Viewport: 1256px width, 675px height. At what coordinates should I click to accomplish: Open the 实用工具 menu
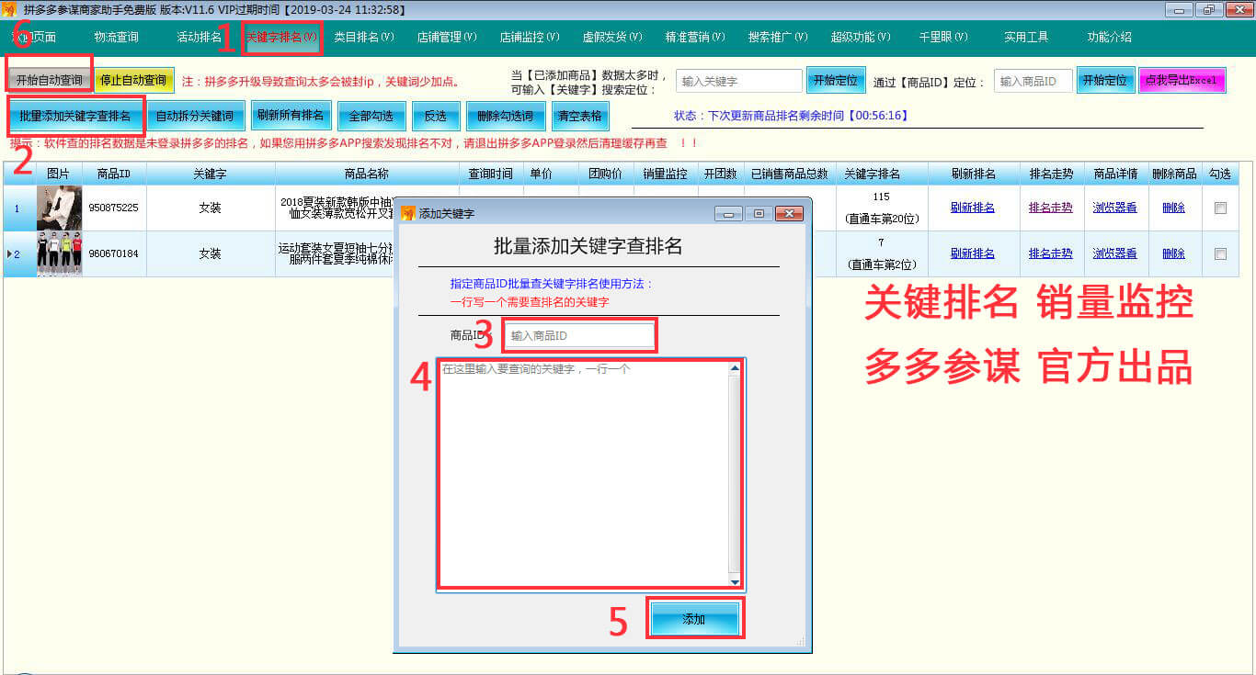[x=1026, y=38]
